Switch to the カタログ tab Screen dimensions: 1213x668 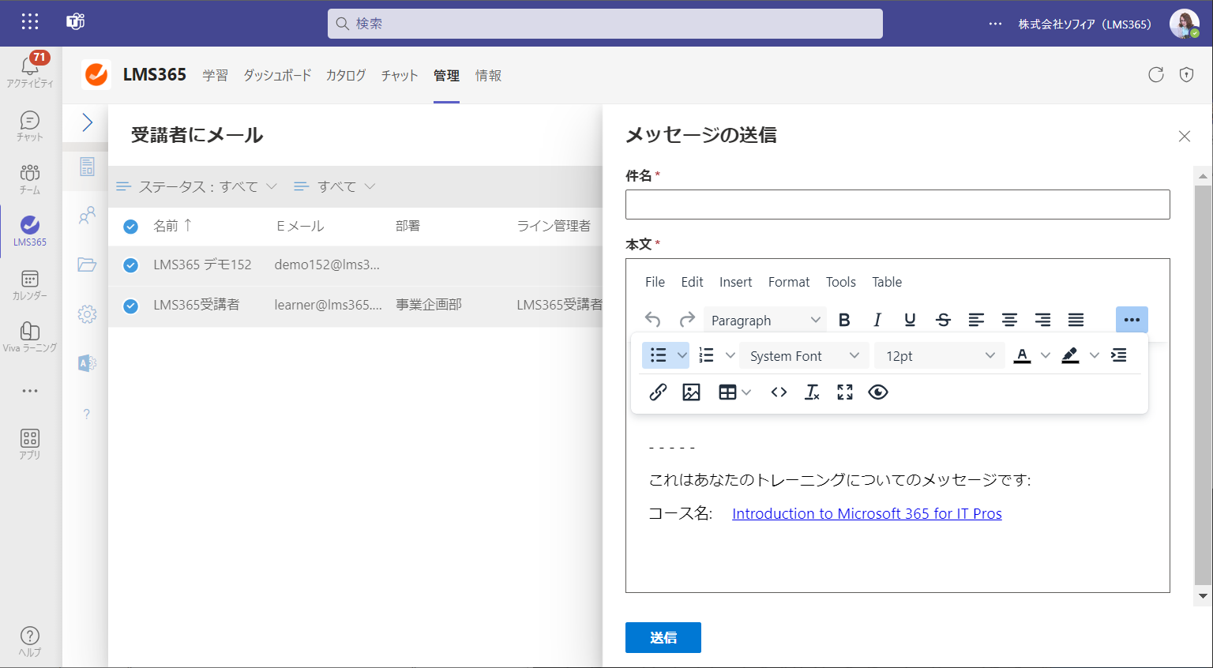(x=346, y=75)
